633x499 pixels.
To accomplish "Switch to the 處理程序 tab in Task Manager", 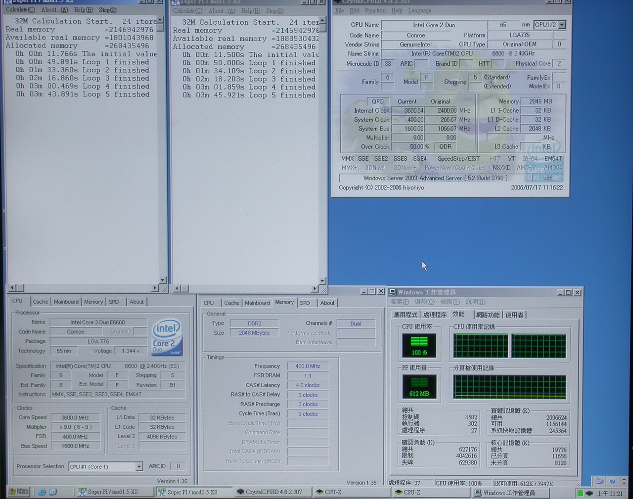I will pyautogui.click(x=435, y=315).
